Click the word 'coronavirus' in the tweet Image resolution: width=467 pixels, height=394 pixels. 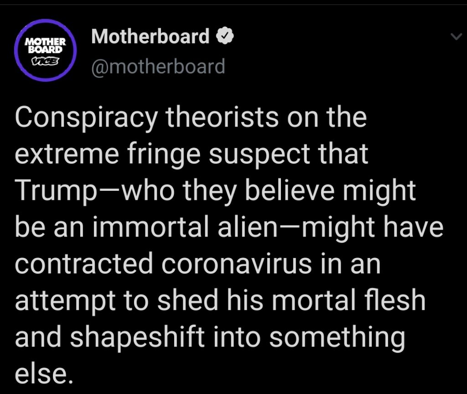pos(237,264)
